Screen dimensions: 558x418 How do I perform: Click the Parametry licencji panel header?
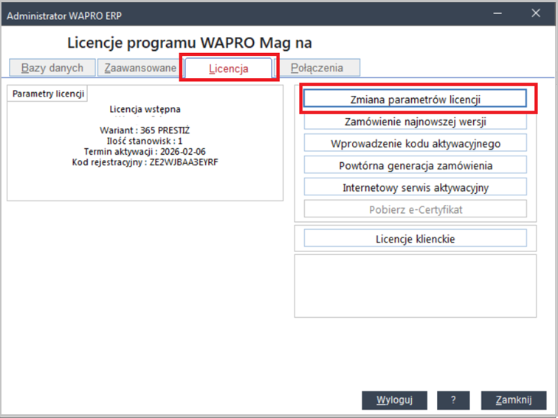(x=48, y=94)
